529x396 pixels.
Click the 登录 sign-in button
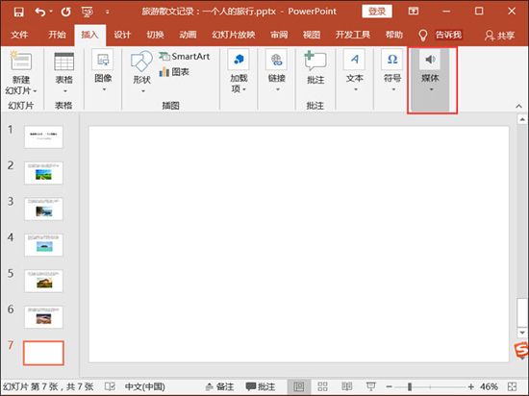pyautogui.click(x=377, y=12)
